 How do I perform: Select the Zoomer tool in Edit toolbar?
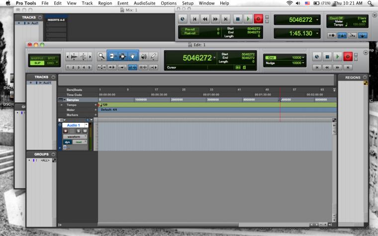(x=101, y=56)
